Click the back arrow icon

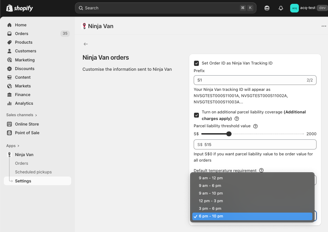click(86, 44)
